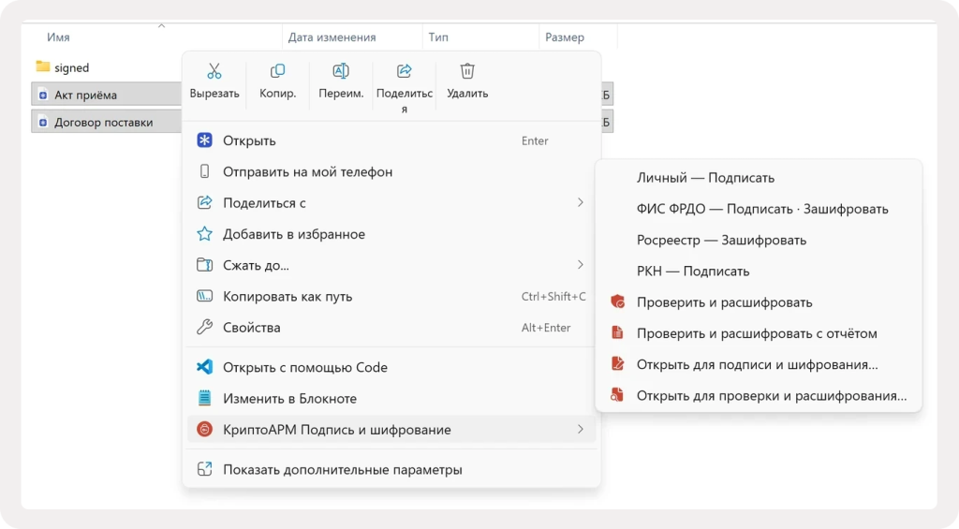Screen dimensions: 959x529
Task: Click the sort arrow above Имя column
Action: click(x=161, y=25)
